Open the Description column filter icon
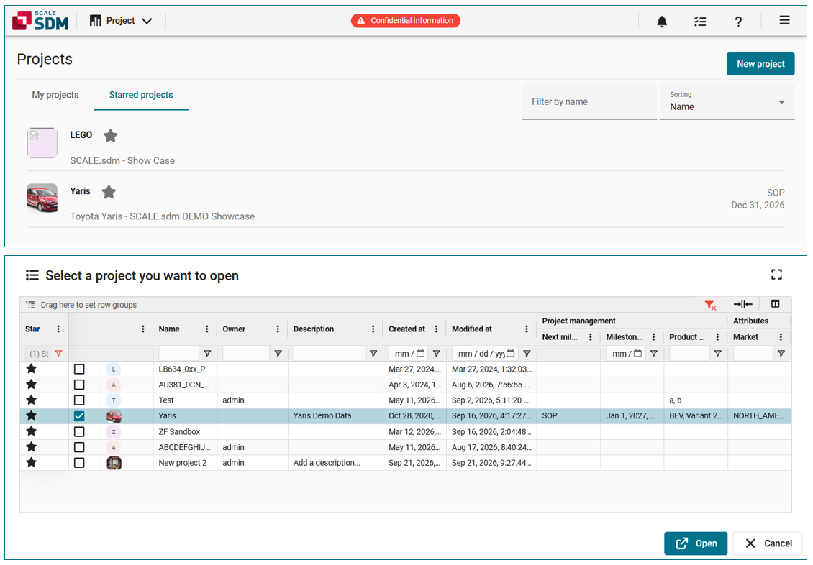 tap(373, 354)
